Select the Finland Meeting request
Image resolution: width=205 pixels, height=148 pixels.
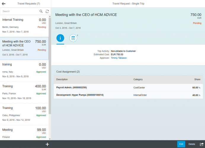[x=24, y=133]
